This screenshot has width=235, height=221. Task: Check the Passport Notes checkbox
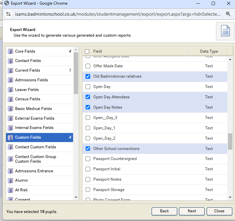88,179
